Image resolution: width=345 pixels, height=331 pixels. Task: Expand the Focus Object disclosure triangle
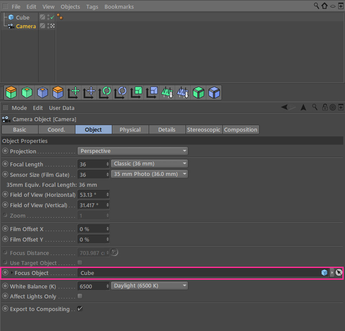(12, 273)
